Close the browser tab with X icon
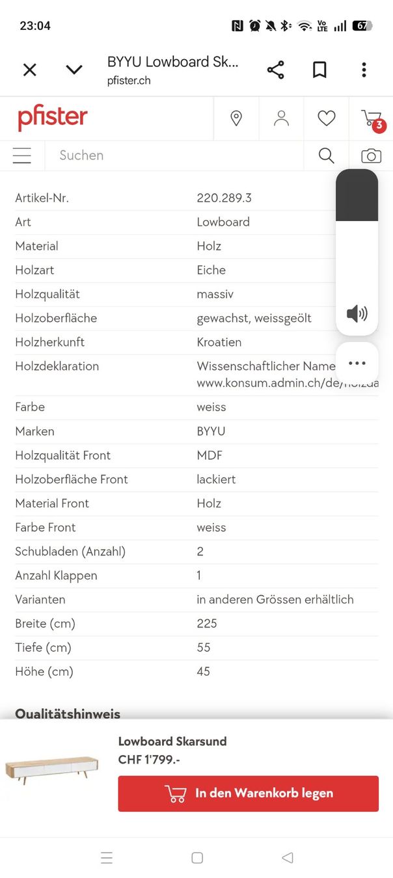393x878 pixels. pos(30,70)
